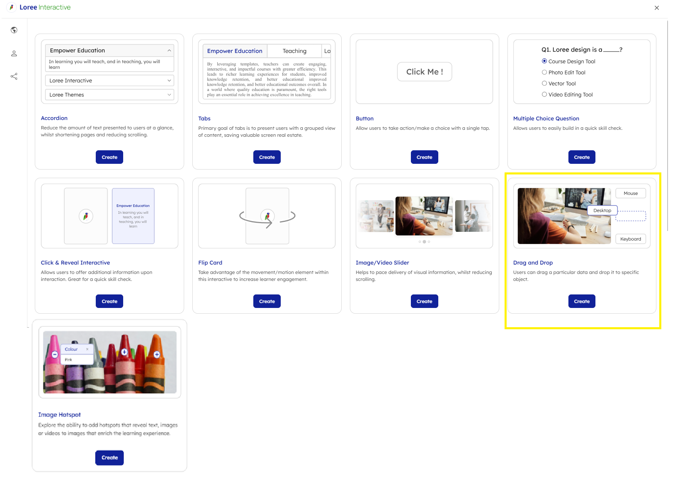
Task: Select the Empower Education tab
Action: (x=234, y=51)
